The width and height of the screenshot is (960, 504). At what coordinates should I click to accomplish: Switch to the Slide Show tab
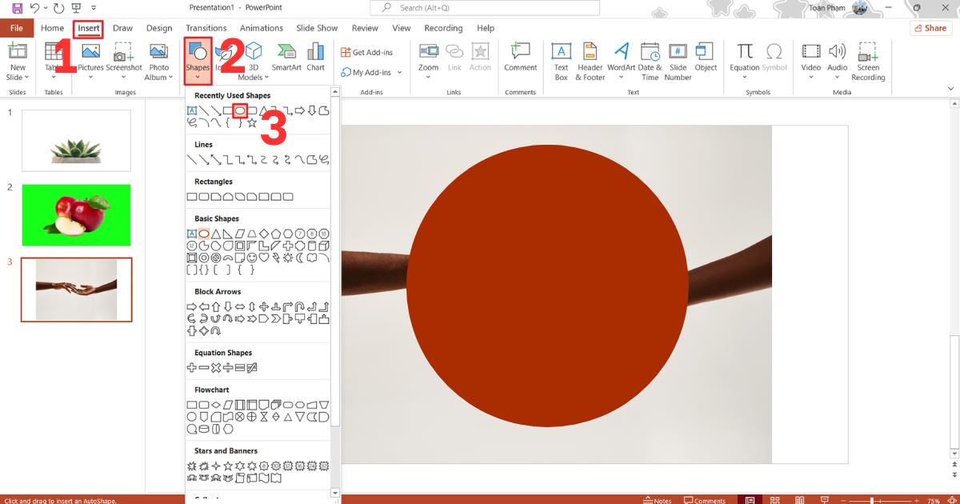(317, 28)
